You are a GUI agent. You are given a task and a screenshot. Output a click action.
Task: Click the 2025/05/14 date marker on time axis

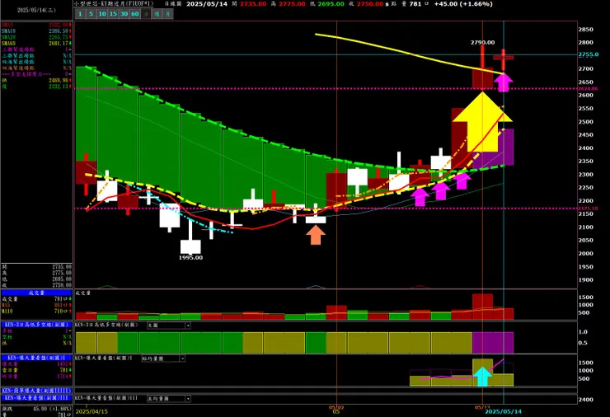point(503,411)
